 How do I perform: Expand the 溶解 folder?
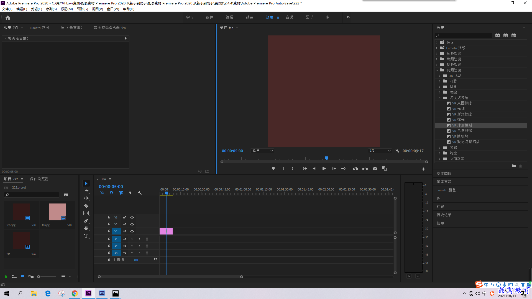coord(440,148)
